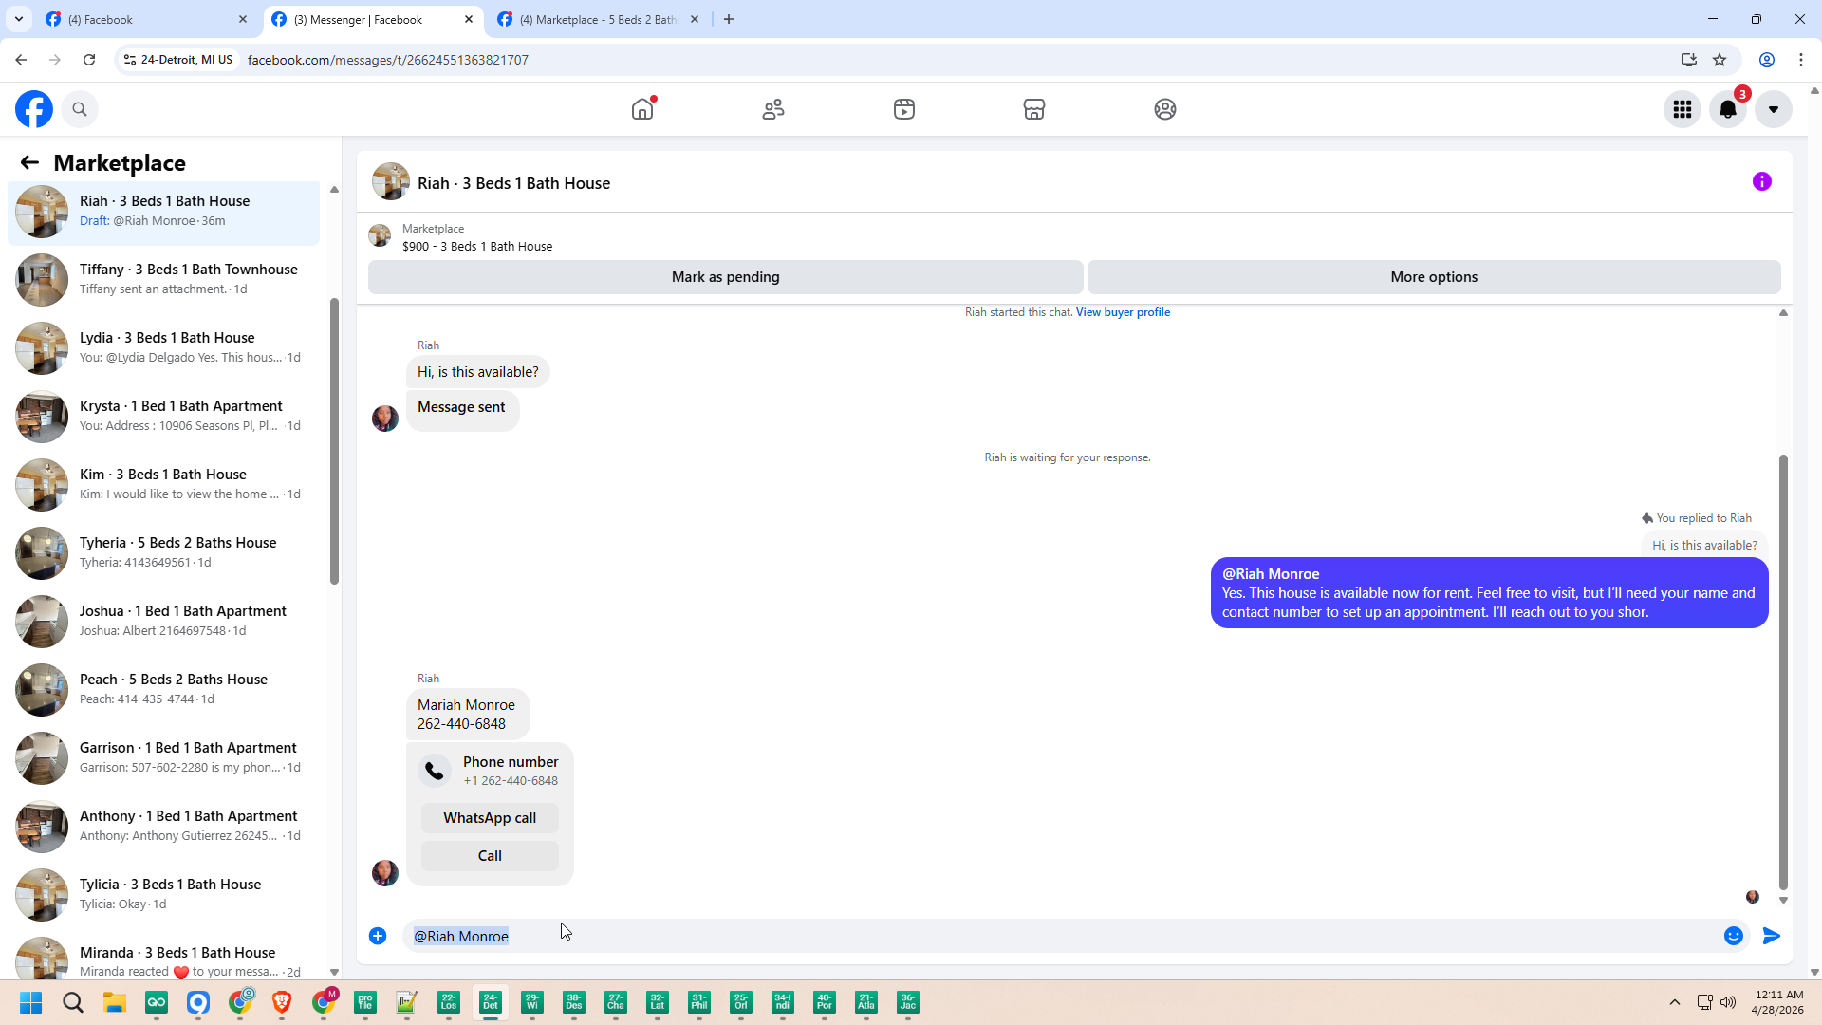Open the Facebook home feed icon
This screenshot has height=1025, width=1822.
tap(642, 109)
